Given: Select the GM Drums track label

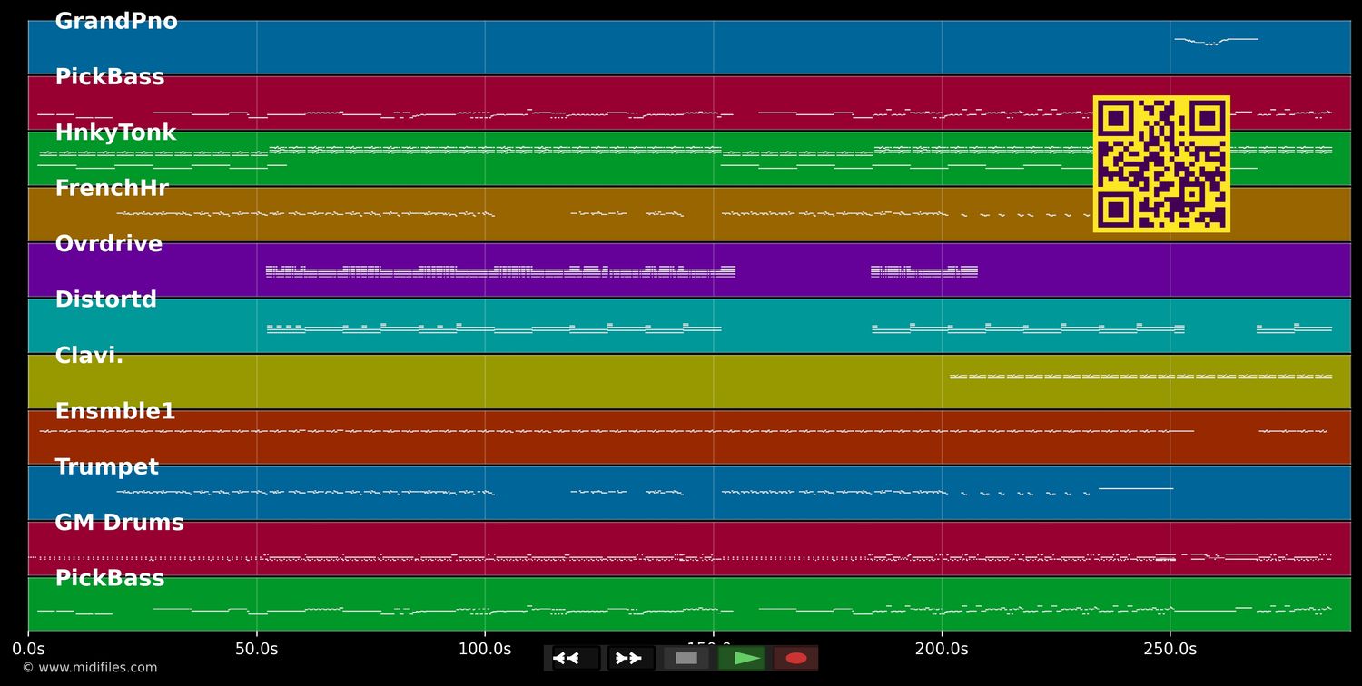Looking at the screenshot, I should [119, 523].
